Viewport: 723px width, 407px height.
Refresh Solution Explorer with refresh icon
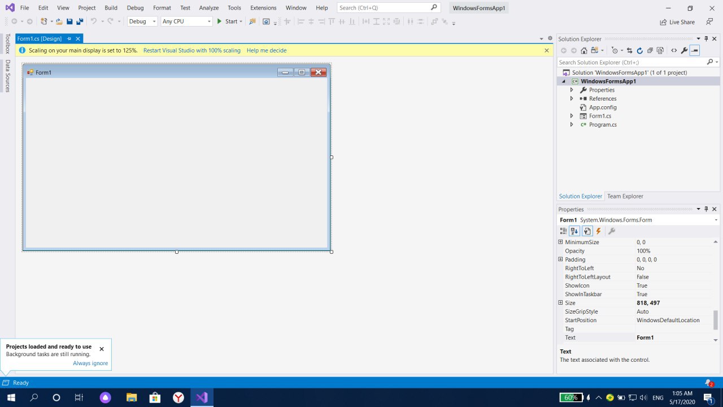tap(640, 50)
